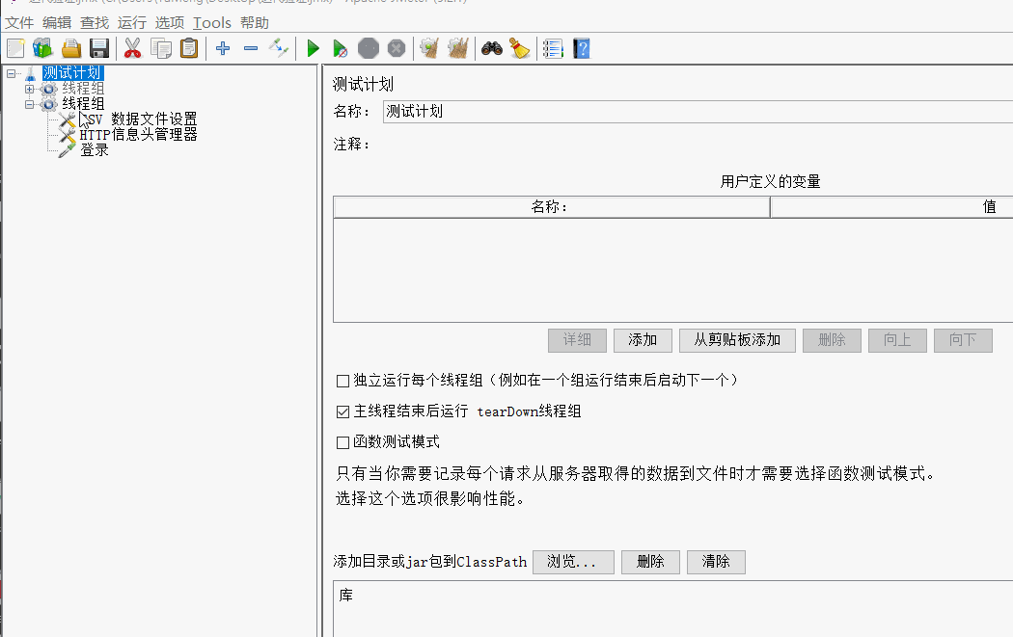The height and width of the screenshot is (637, 1013).
Task: Click the plus Expand all icon
Action: 223,48
